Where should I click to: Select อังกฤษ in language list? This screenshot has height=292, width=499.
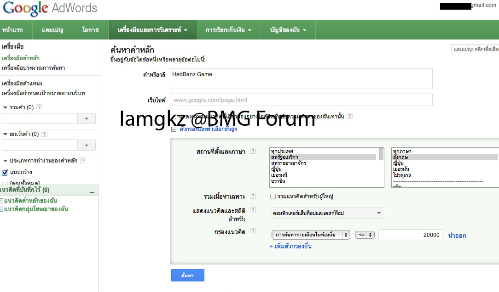(445, 157)
